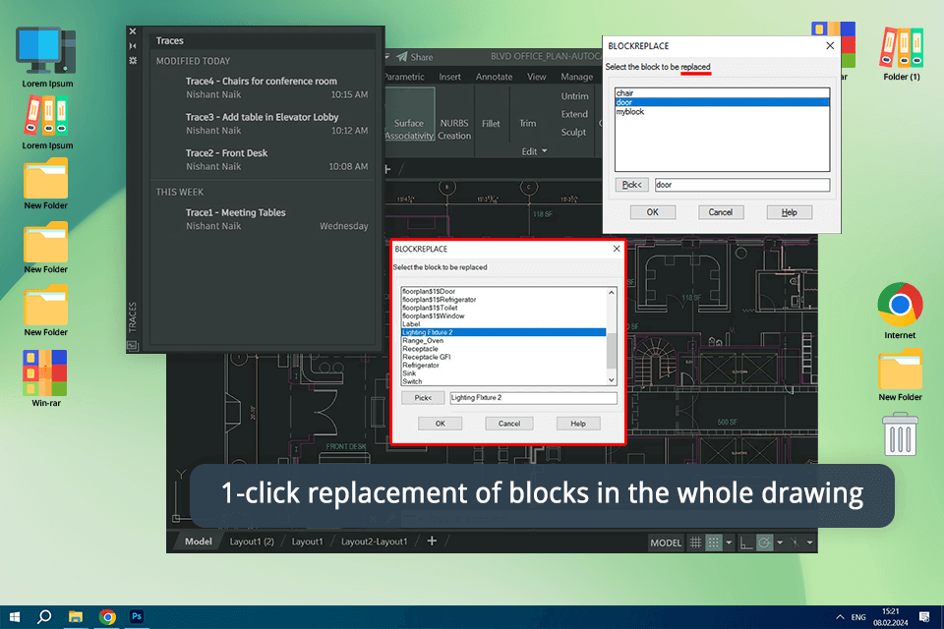Open the Folder (1) desktop icon
The height and width of the screenshot is (629, 944).
pyautogui.click(x=902, y=53)
